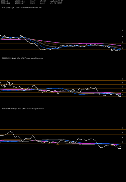
Task: Click the DAILY(250) Eagle View chart title
Action: coord(22,8)
